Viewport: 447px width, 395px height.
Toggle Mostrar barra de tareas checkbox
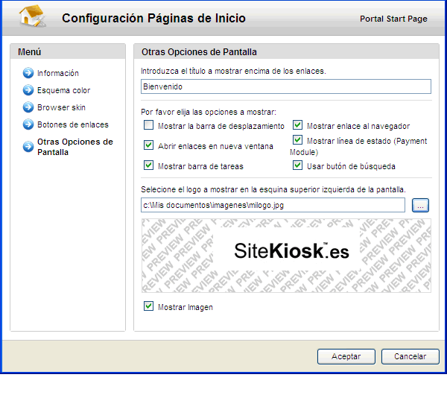[149, 165]
